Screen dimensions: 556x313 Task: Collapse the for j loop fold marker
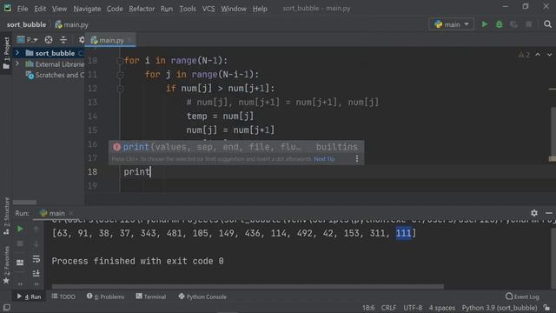pos(120,75)
